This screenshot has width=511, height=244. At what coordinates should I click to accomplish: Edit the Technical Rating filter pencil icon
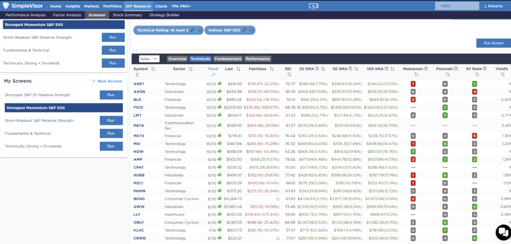[193, 30]
